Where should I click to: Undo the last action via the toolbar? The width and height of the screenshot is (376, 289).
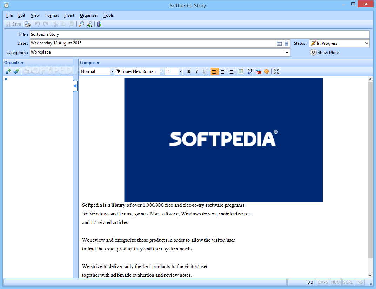[x=38, y=24]
